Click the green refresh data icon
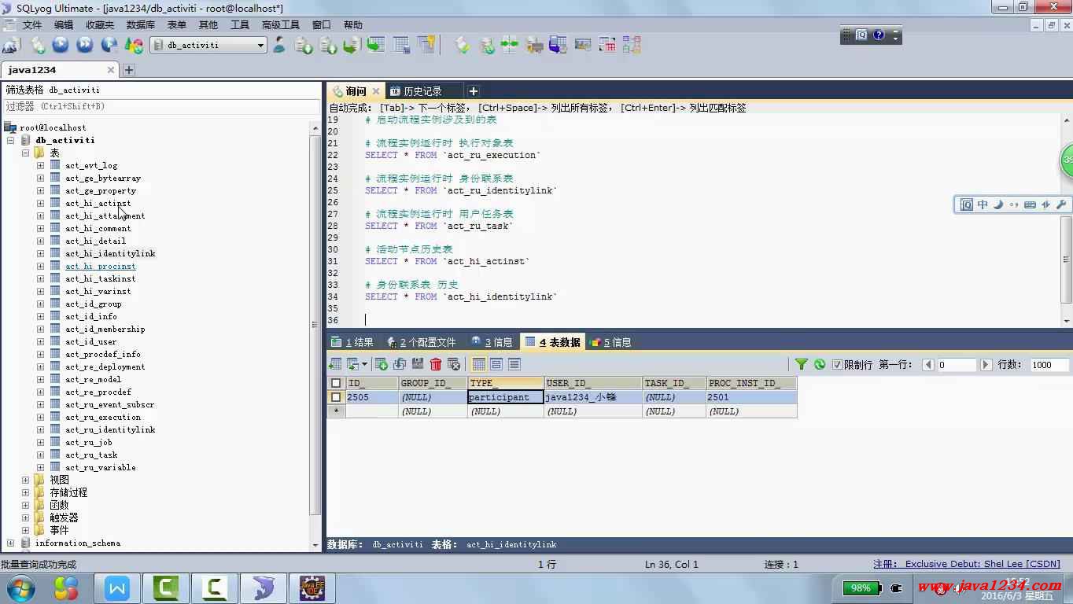This screenshot has width=1073, height=604. click(820, 364)
